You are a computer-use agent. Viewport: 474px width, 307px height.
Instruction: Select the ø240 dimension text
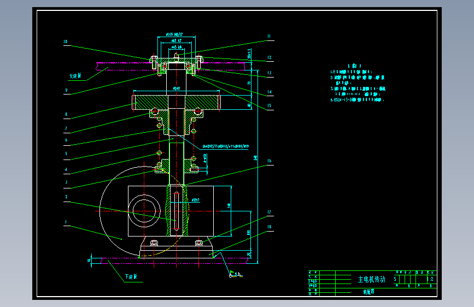pos(176,88)
